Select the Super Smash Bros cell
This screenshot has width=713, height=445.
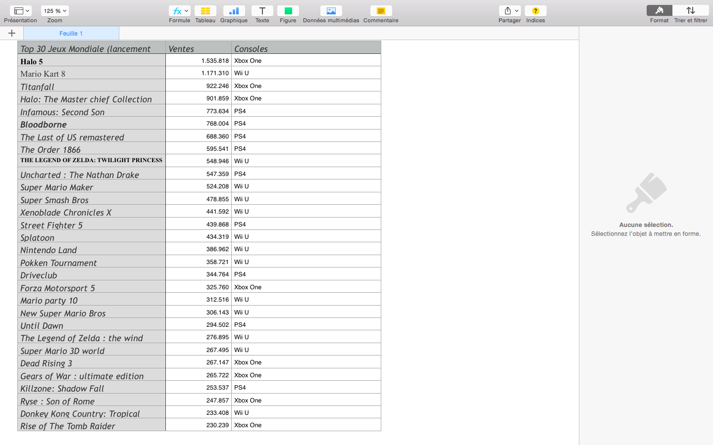click(92, 199)
